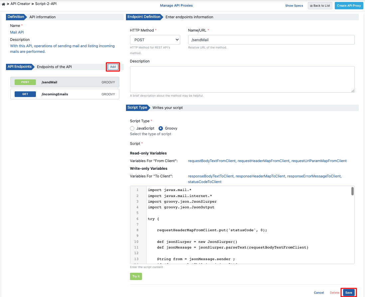This screenshot has width=365, height=297.
Task: Delete the current endpoint
Action: click(334, 293)
